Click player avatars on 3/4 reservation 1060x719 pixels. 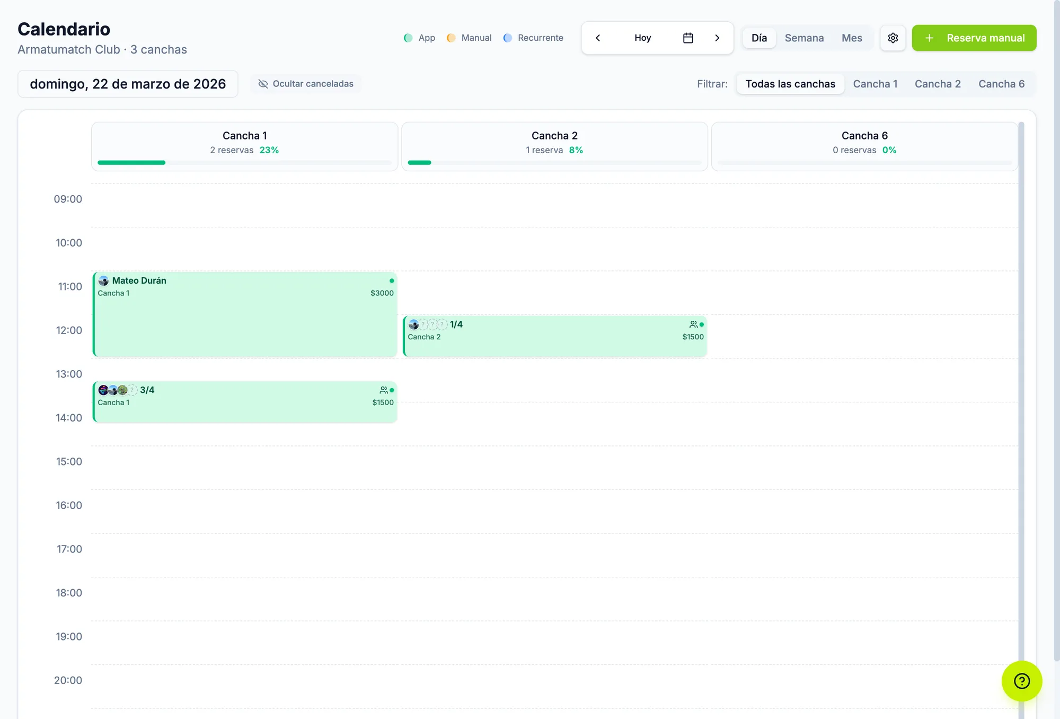(118, 390)
